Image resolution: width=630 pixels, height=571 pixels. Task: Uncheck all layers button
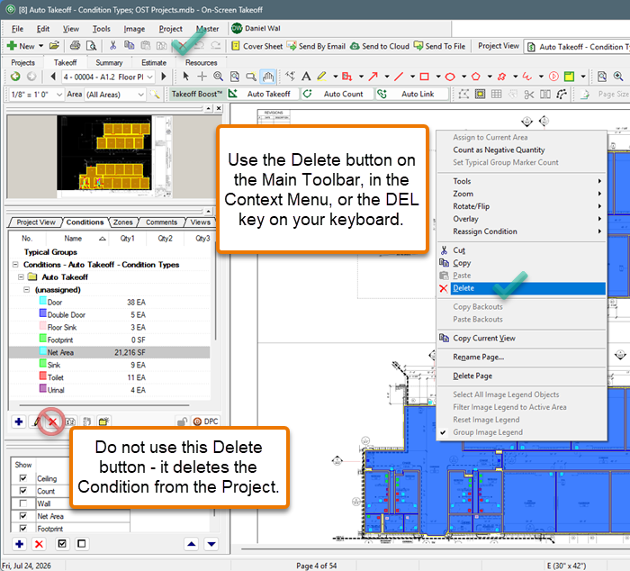point(82,544)
